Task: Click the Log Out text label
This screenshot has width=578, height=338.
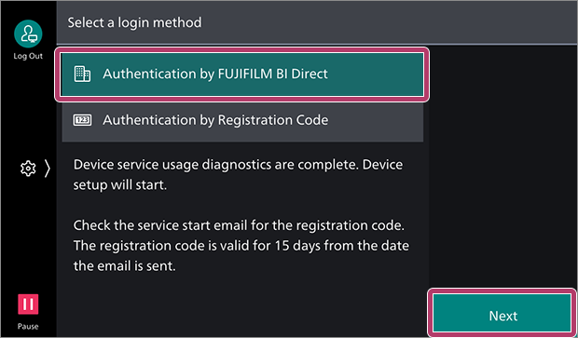Action: coord(28,56)
